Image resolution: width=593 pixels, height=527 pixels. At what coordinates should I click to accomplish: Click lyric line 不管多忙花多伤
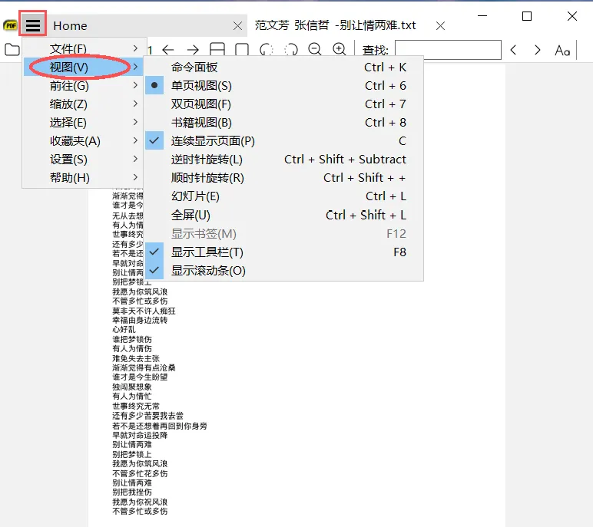pyautogui.click(x=140, y=473)
